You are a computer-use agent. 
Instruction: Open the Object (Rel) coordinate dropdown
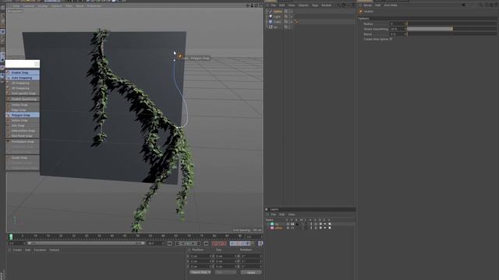click(x=200, y=272)
